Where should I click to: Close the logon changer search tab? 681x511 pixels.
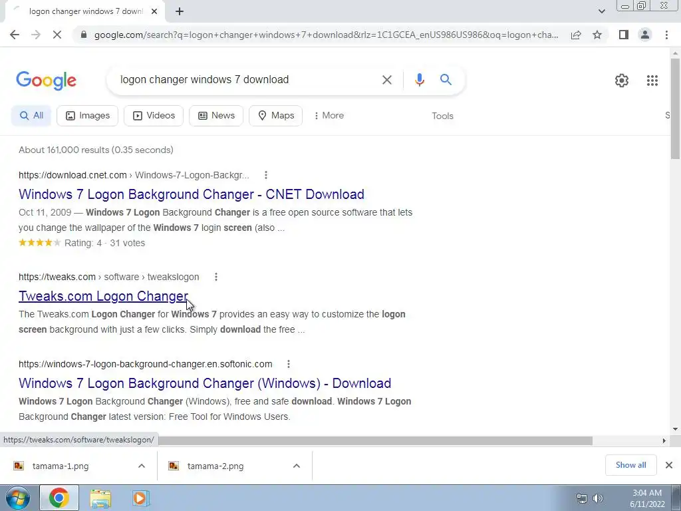[154, 11]
